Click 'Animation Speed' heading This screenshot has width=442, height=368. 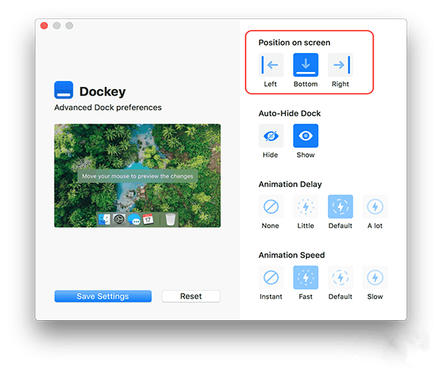292,255
